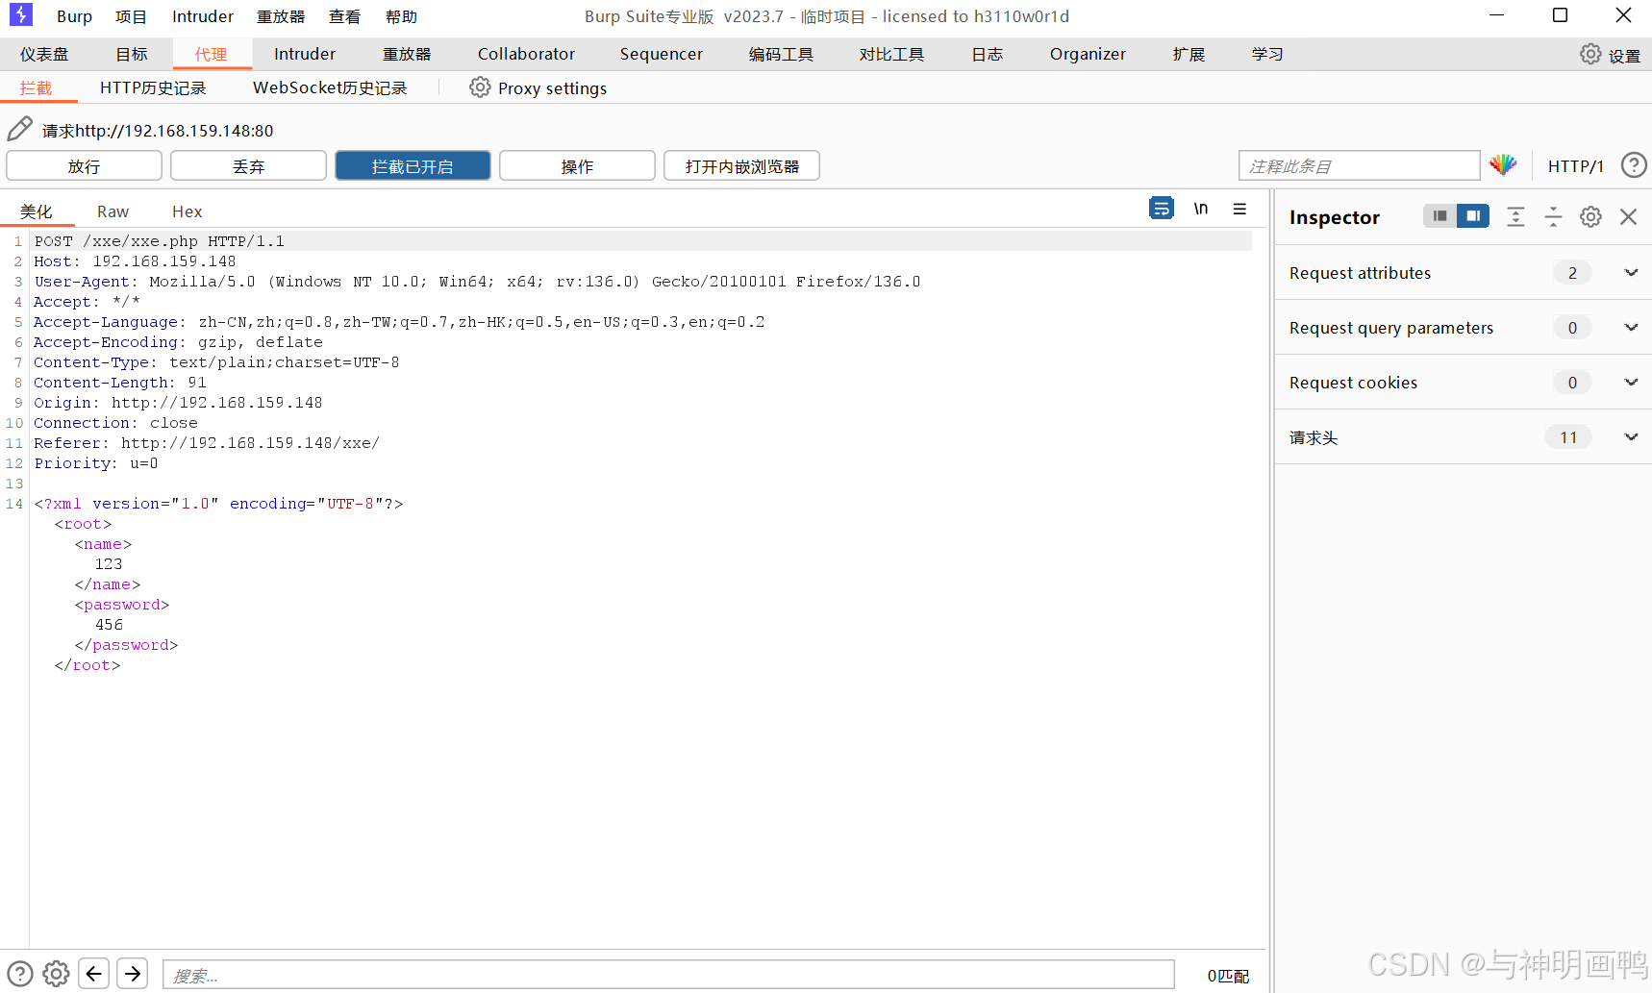Switch to Hex view tab
Screen dimensions: 1652x993
click(187, 211)
